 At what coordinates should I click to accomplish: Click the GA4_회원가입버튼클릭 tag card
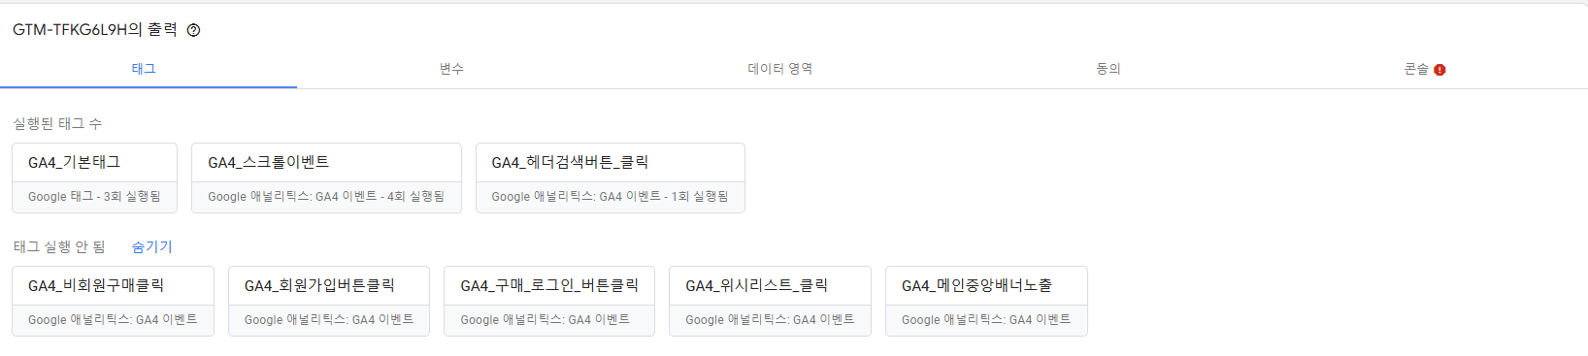[x=329, y=301]
